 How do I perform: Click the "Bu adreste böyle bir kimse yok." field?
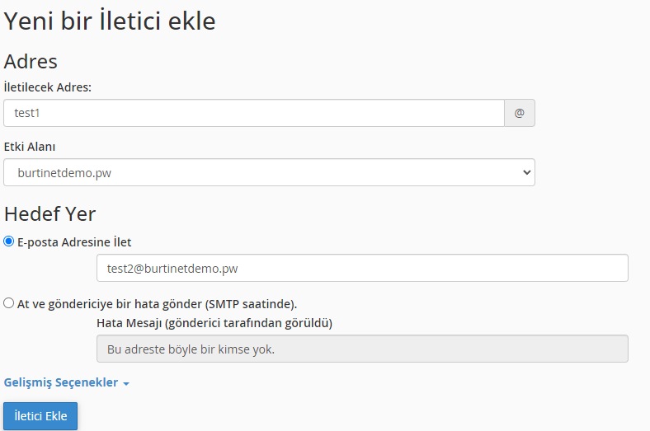tap(362, 349)
